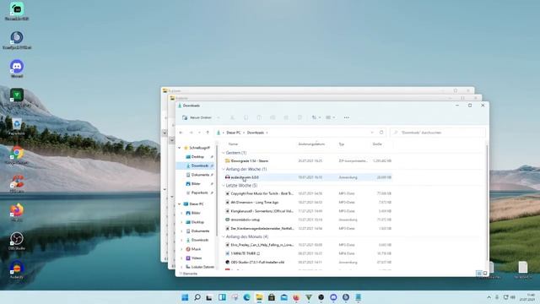Select Desktop under Schnellzugriff

click(x=197, y=157)
